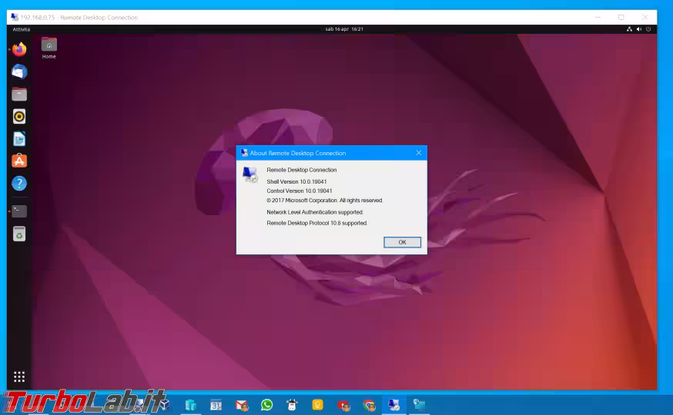Click the Microsoft Corporation copyright line
The width and height of the screenshot is (673, 415).
point(324,201)
